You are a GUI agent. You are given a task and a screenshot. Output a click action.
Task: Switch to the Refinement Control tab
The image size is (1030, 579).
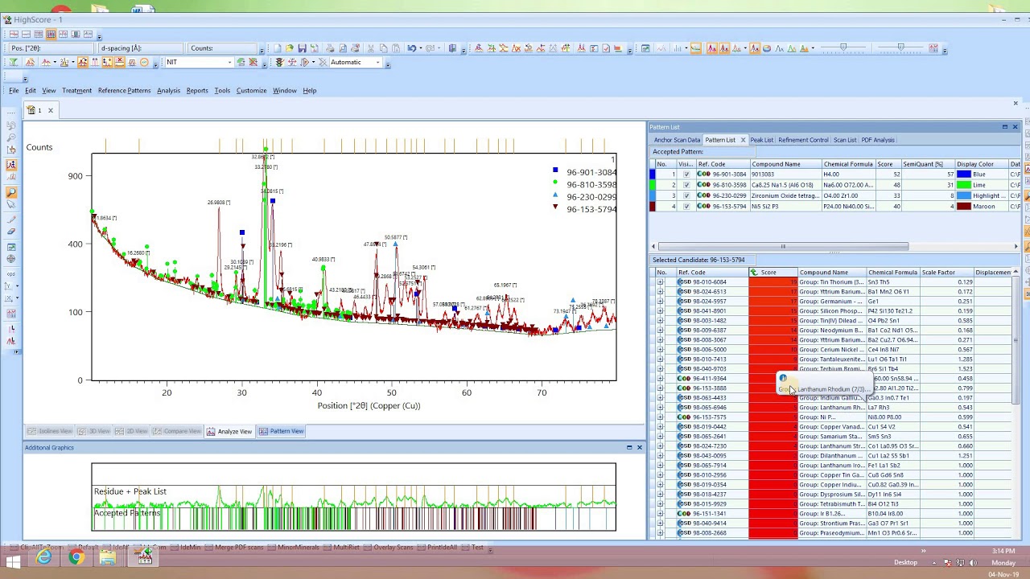coord(803,140)
